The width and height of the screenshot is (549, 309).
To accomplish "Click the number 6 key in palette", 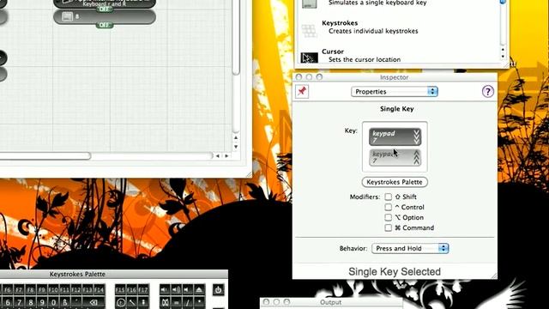I will (8, 302).
